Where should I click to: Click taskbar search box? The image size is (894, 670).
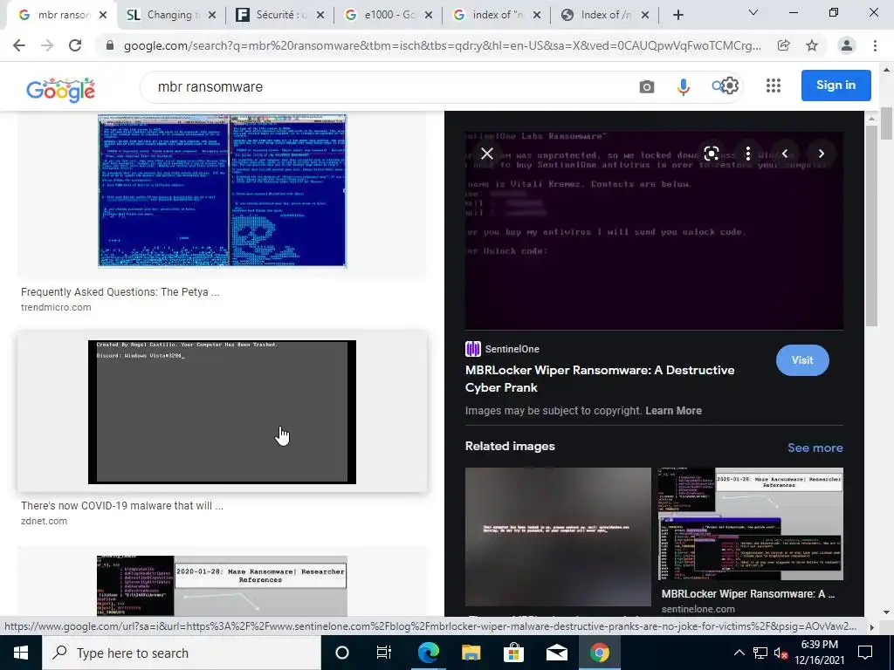[x=182, y=653]
